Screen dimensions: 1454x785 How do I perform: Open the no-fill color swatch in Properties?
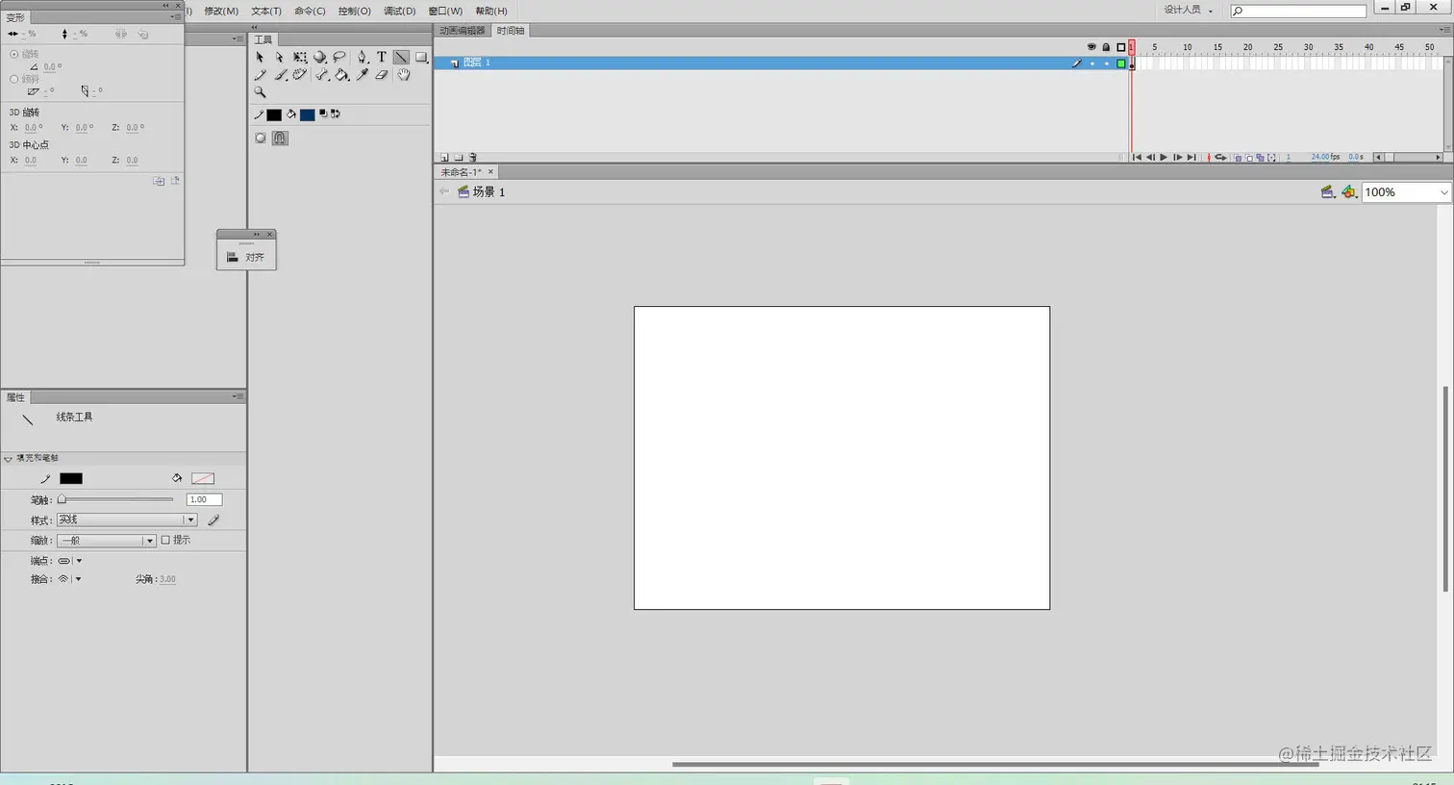(x=203, y=478)
